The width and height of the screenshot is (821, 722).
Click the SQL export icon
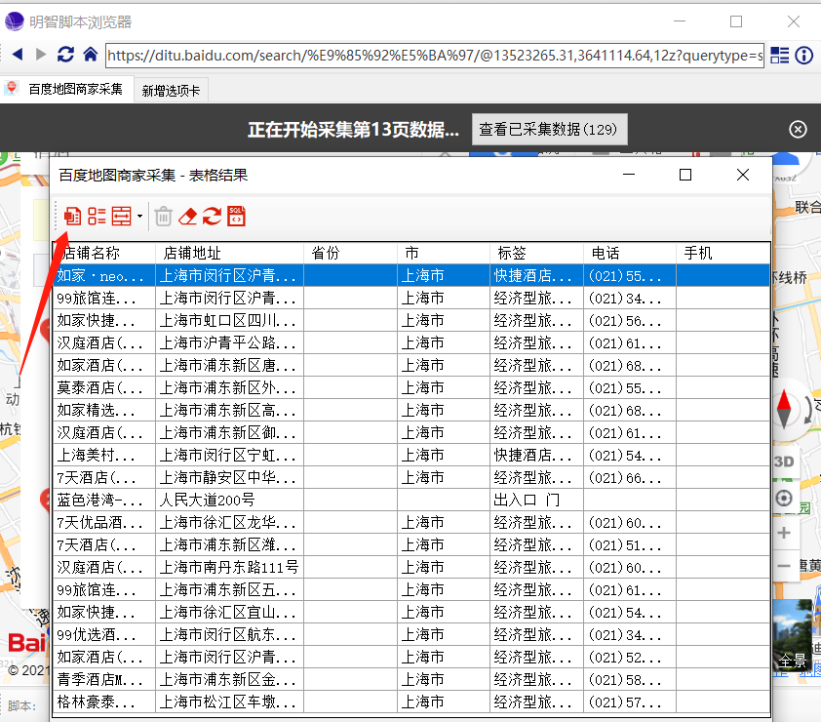236,216
